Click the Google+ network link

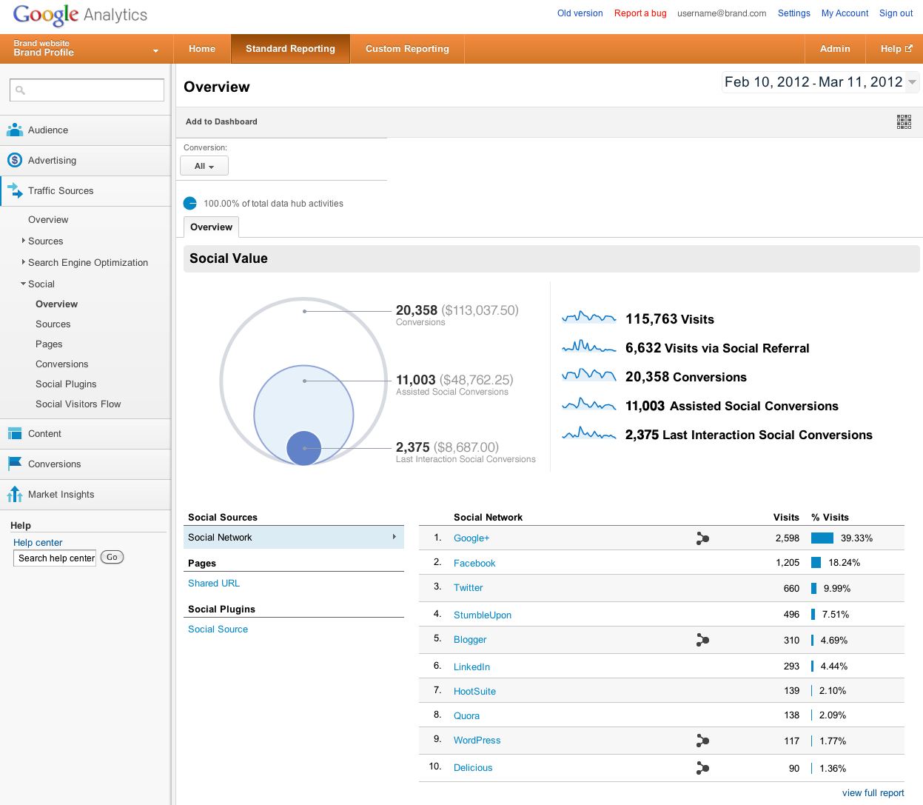471,538
